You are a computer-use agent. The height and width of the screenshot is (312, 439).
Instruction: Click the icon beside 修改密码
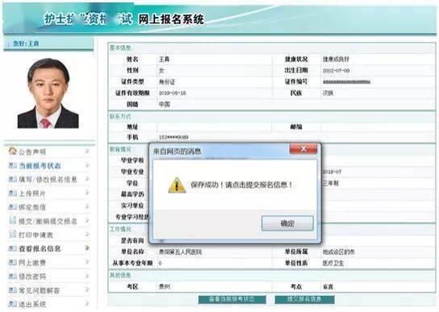13,277
